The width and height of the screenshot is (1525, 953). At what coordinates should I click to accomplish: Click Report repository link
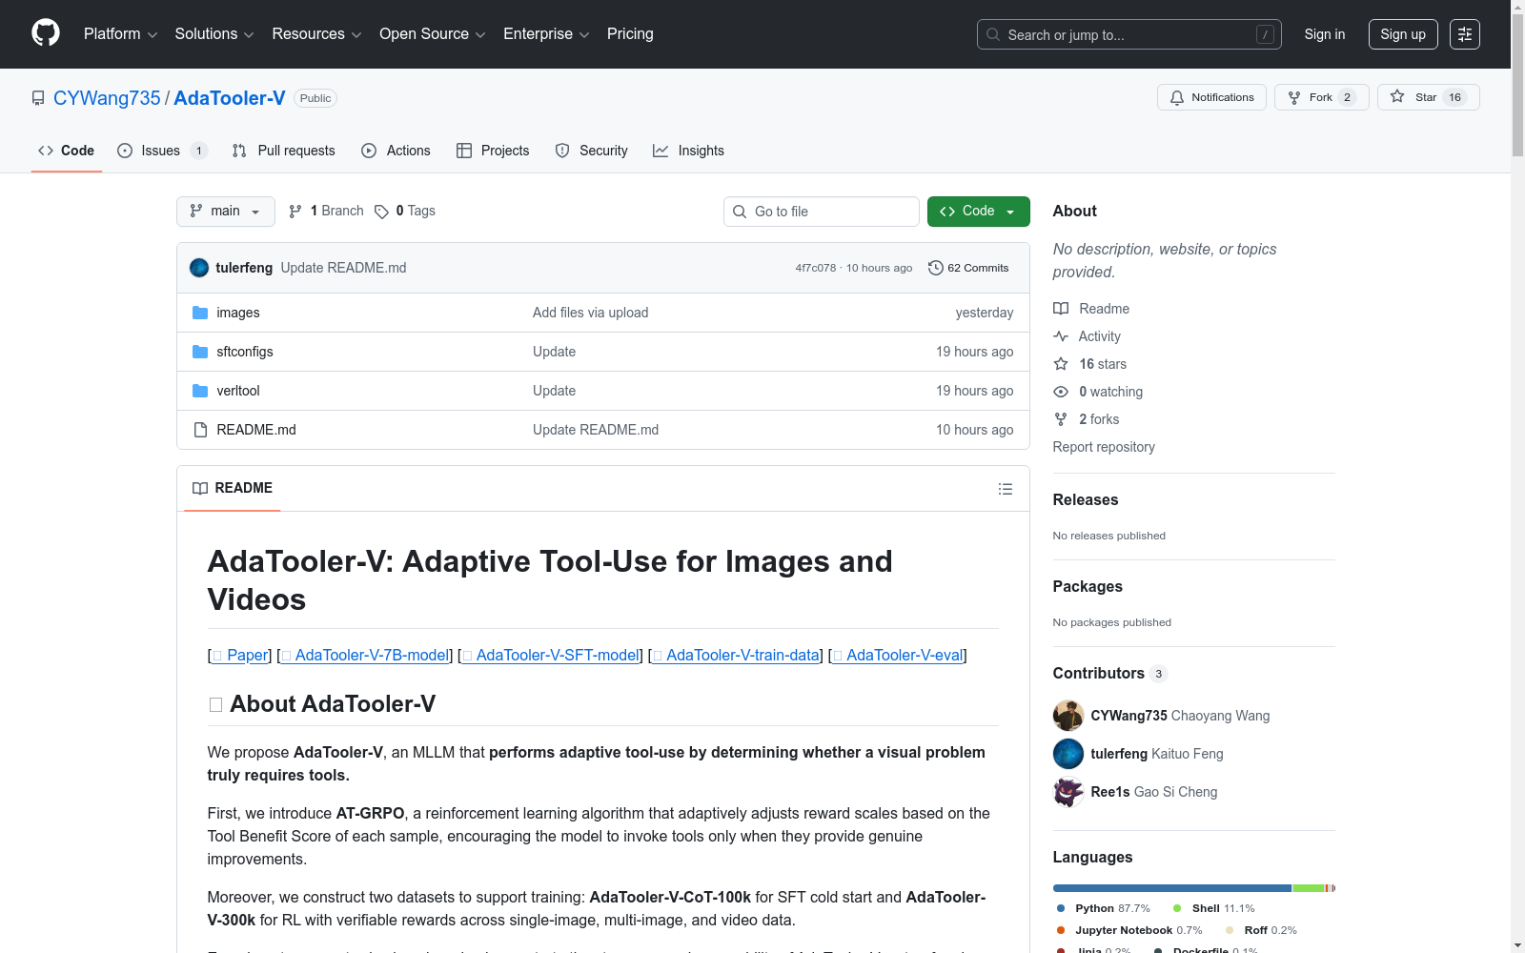tap(1104, 447)
